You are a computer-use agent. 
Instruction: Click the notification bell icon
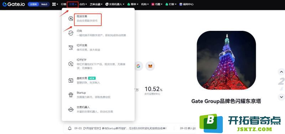point(69,128)
